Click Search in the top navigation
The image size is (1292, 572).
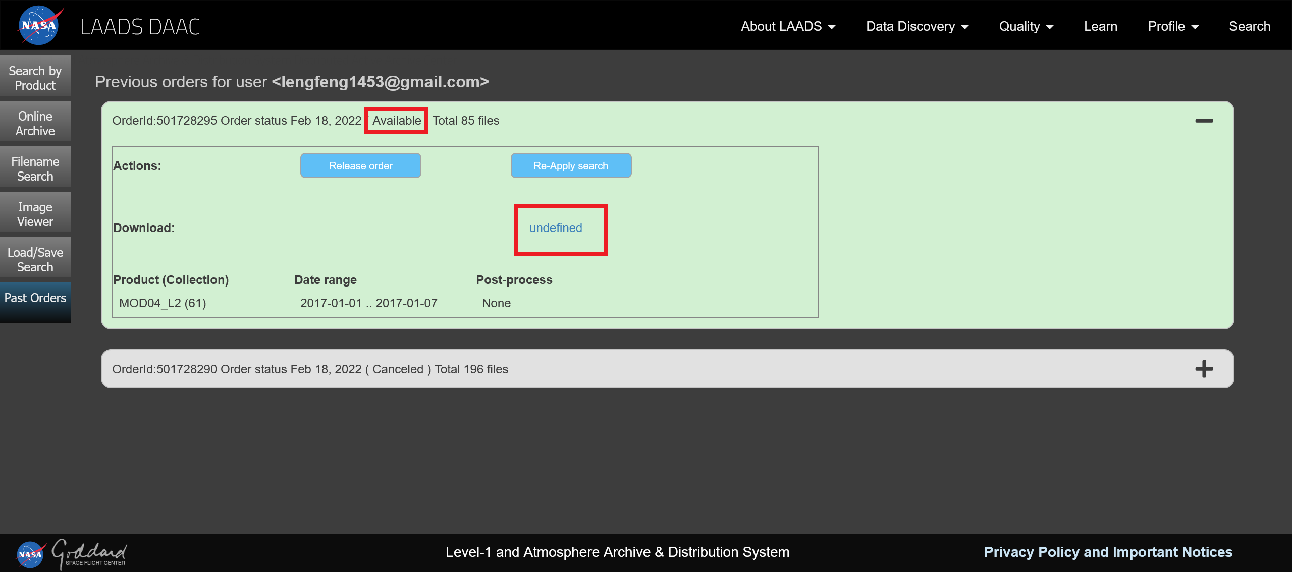1250,26
